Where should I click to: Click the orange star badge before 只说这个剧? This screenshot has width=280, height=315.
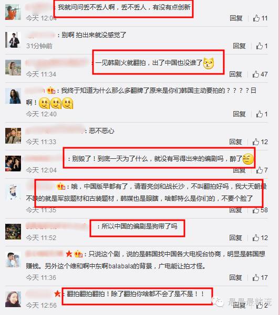(x=69, y=254)
